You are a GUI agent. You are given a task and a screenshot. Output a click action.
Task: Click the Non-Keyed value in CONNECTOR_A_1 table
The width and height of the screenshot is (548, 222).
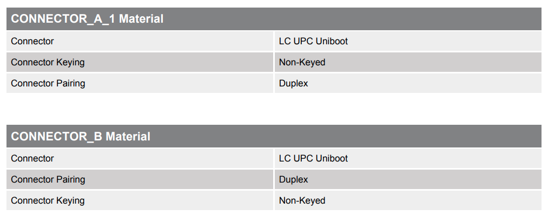302,62
